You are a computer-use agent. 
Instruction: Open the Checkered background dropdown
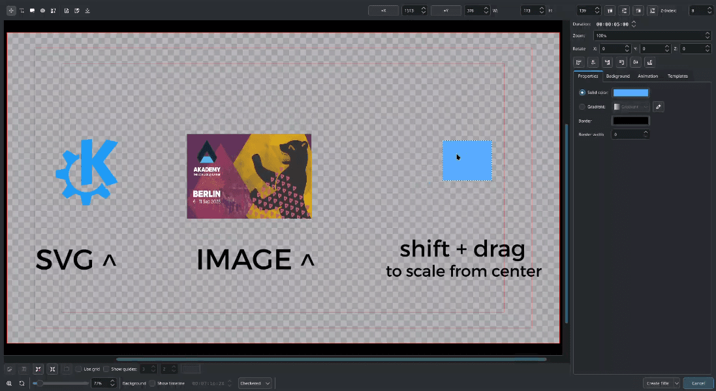(255, 383)
